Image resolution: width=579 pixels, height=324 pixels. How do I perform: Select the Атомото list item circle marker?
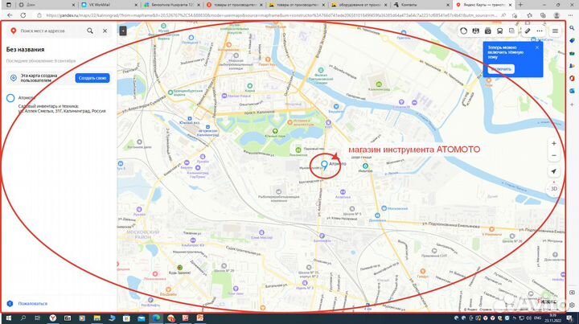tap(10, 98)
